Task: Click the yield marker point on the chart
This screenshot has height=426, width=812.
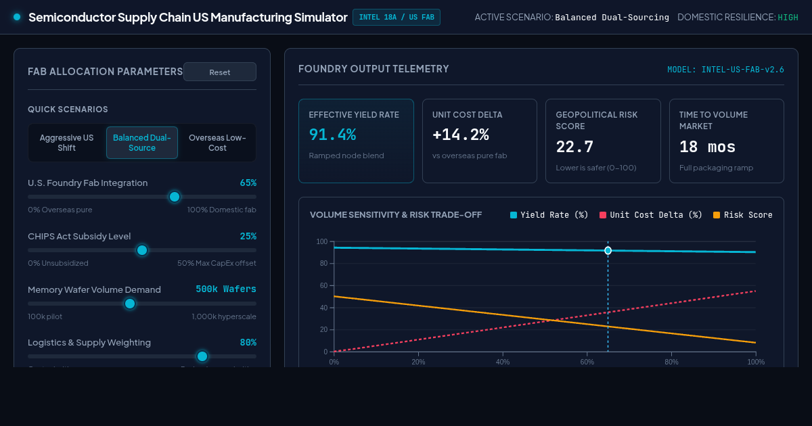Action: pos(608,251)
